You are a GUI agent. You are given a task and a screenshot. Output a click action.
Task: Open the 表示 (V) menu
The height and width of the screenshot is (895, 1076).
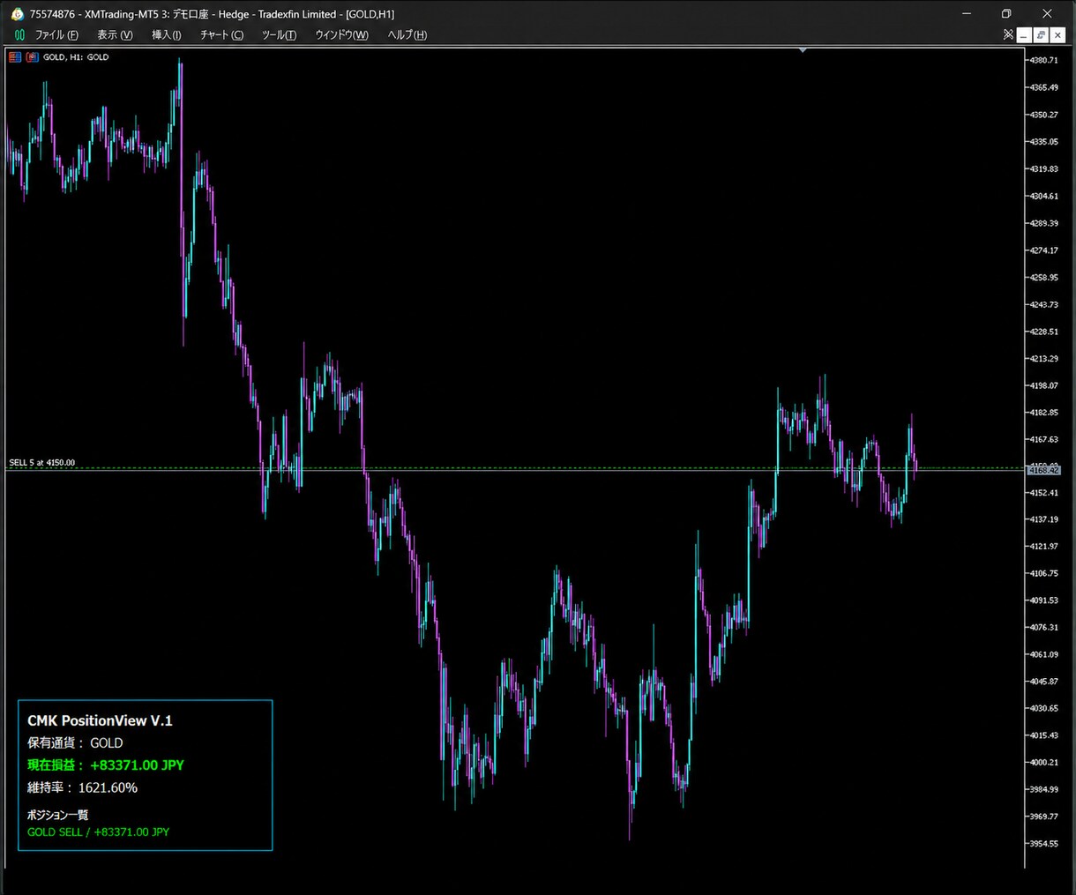click(115, 34)
